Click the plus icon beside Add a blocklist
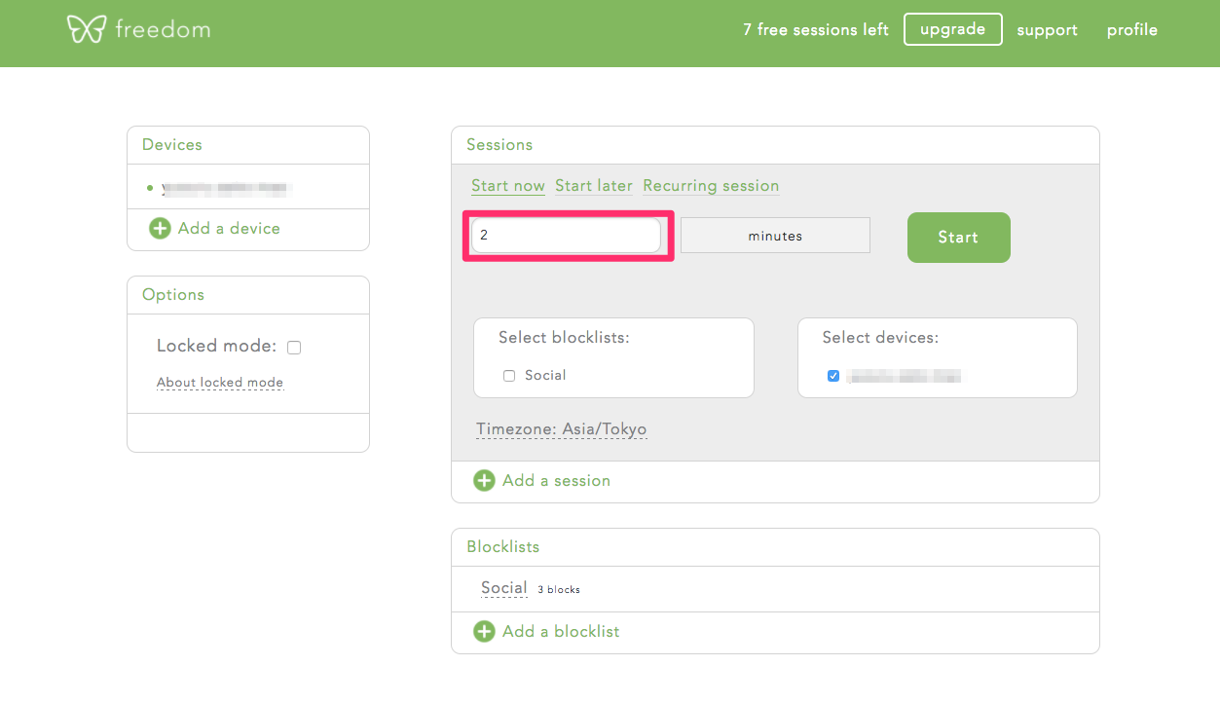The image size is (1220, 703). pos(484,632)
